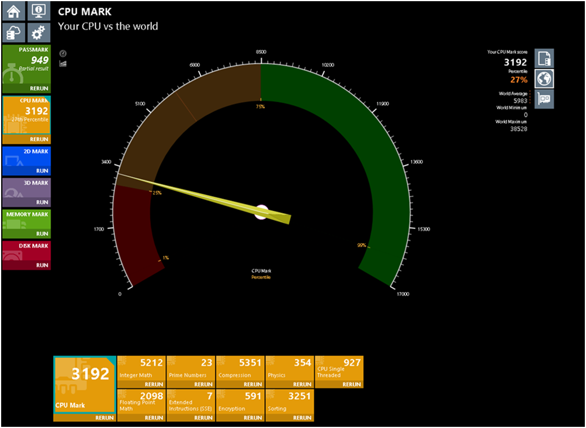Click the World Maximum 38528 value
Image resolution: width=586 pixels, height=428 pixels.
[x=519, y=129]
